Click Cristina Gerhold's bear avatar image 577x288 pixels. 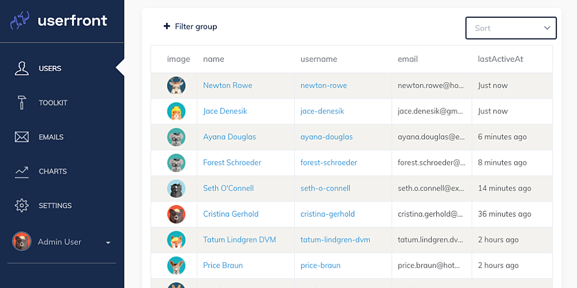tap(176, 214)
